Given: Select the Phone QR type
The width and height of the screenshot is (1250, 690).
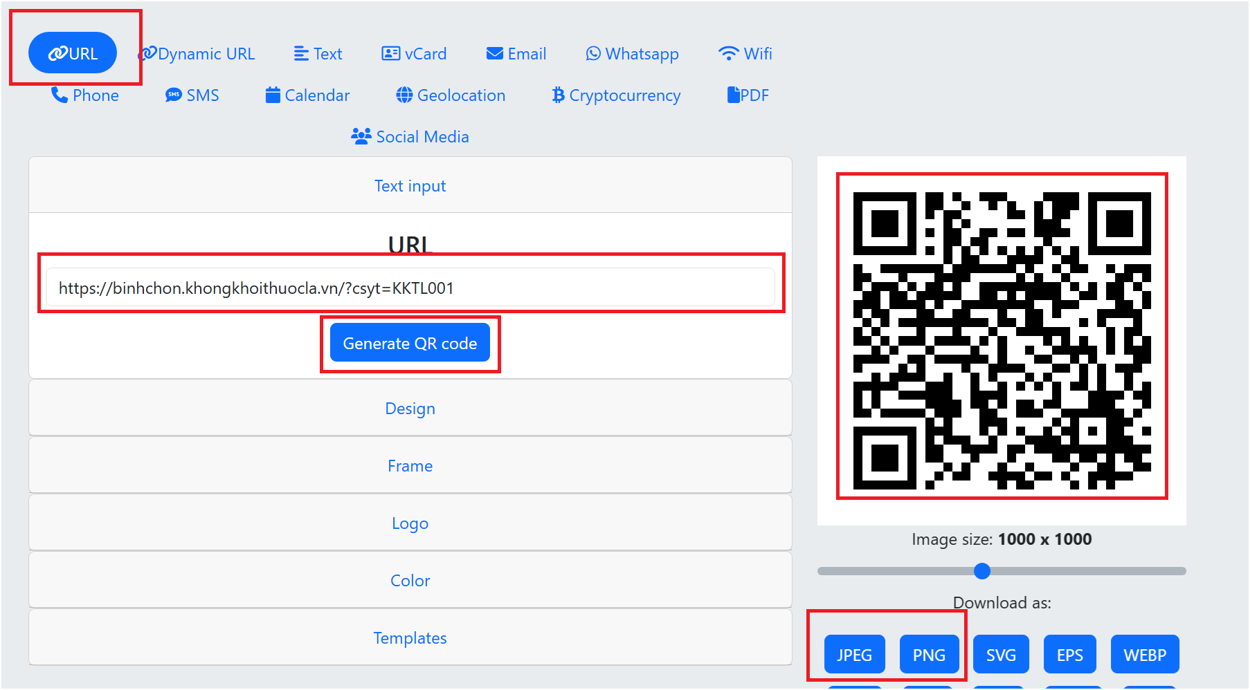Looking at the screenshot, I should [x=85, y=95].
